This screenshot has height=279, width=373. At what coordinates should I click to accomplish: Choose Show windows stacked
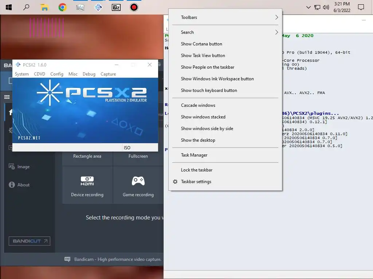point(225,117)
